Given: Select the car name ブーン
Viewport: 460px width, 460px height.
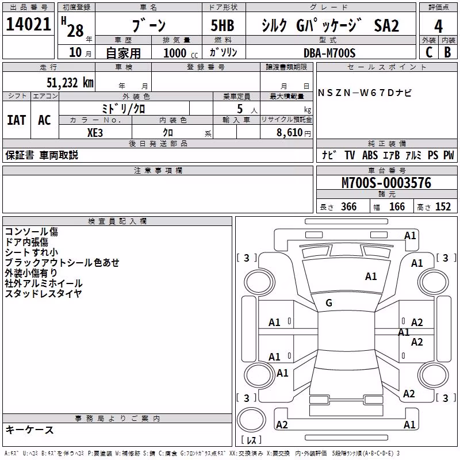Looking at the screenshot, I should [x=149, y=25].
